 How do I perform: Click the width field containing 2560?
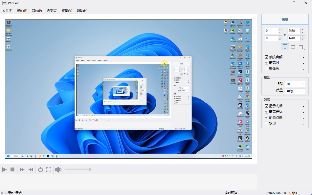tap(294, 31)
